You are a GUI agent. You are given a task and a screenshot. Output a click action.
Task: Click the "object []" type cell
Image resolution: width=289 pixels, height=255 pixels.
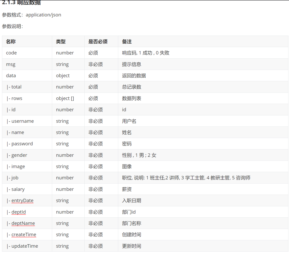[65, 98]
